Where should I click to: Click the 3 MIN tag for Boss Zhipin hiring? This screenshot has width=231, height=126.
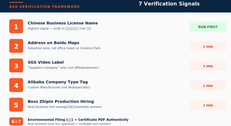pos(208,105)
